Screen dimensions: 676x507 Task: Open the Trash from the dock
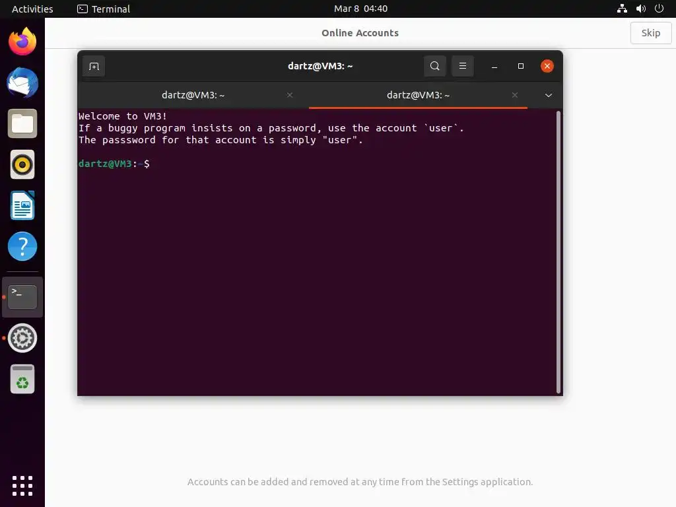22,379
